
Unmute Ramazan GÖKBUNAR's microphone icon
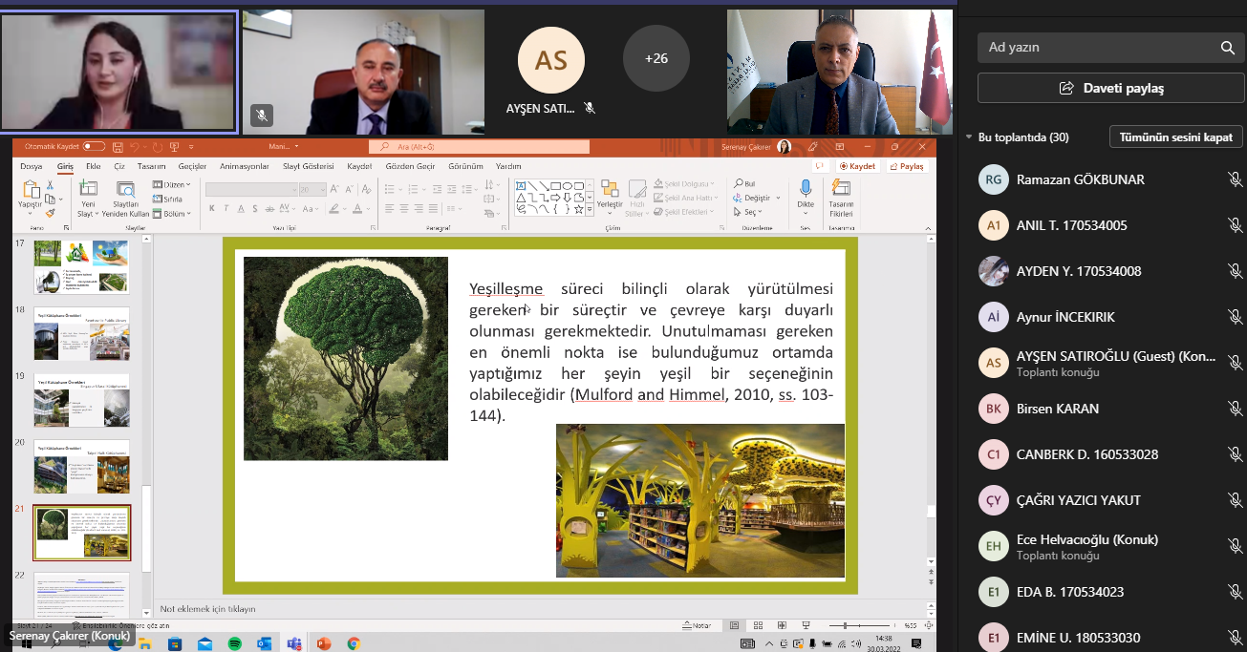(1235, 179)
